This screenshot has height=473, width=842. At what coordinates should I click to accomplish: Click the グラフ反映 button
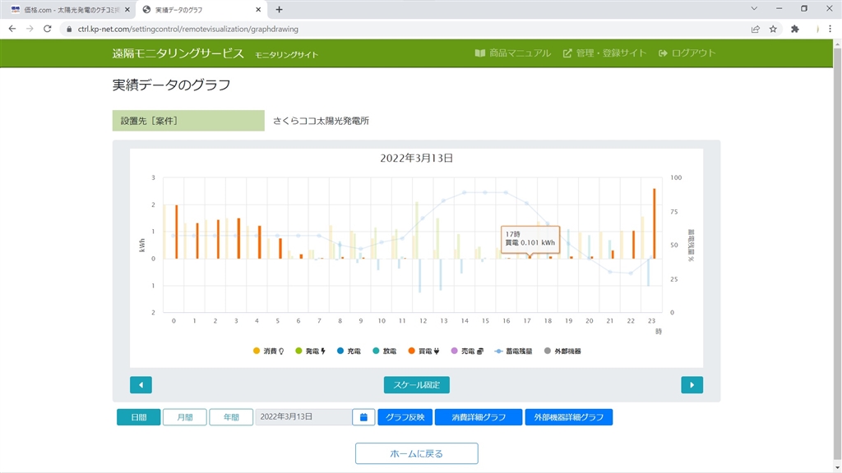[405, 416]
